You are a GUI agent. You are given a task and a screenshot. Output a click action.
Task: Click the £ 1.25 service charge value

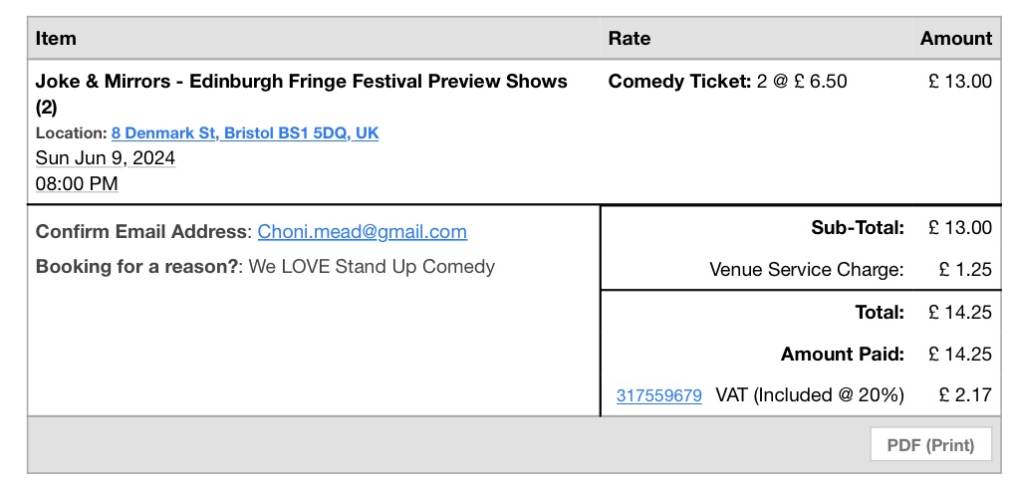[x=964, y=269]
